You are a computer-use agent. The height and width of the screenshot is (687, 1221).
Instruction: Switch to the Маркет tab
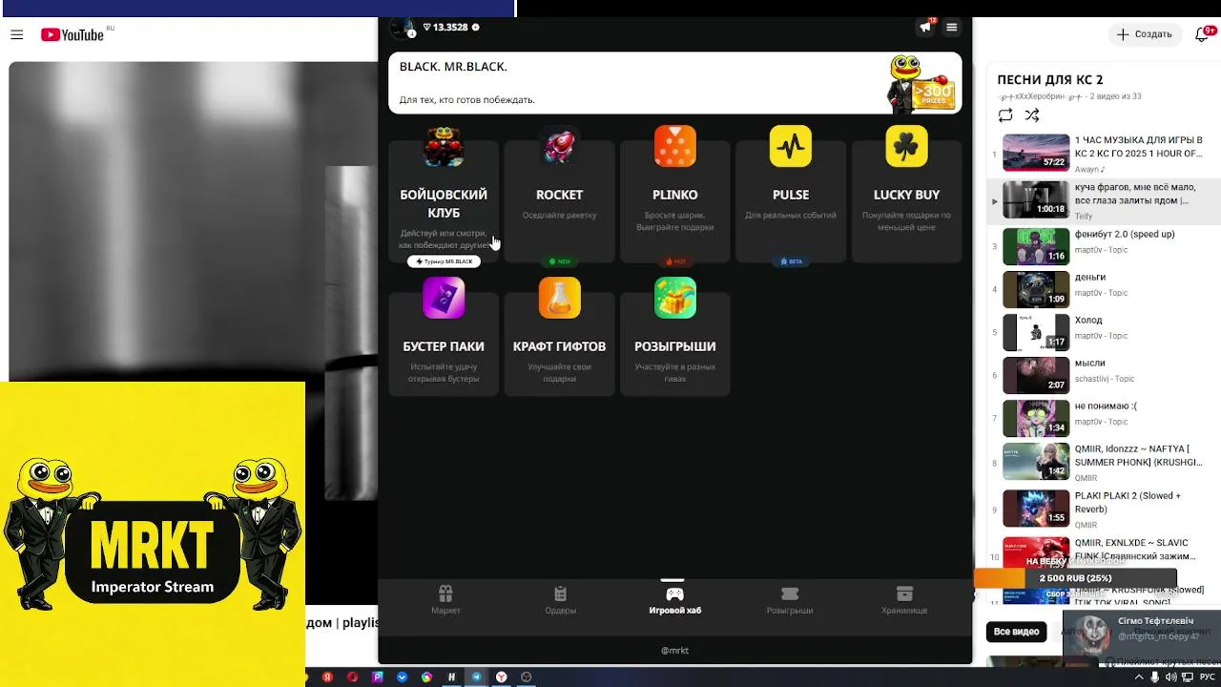[x=445, y=600]
